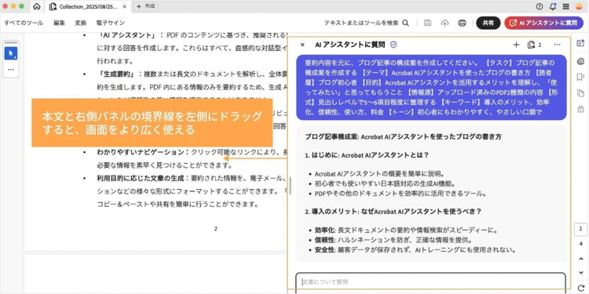Click わかりやすいナビゲーション bold text in the document

pyautogui.click(x=141, y=152)
